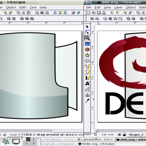146x146 pixels.
Task: Open window menu button on deb.svg title bar
Action: [87, 2]
